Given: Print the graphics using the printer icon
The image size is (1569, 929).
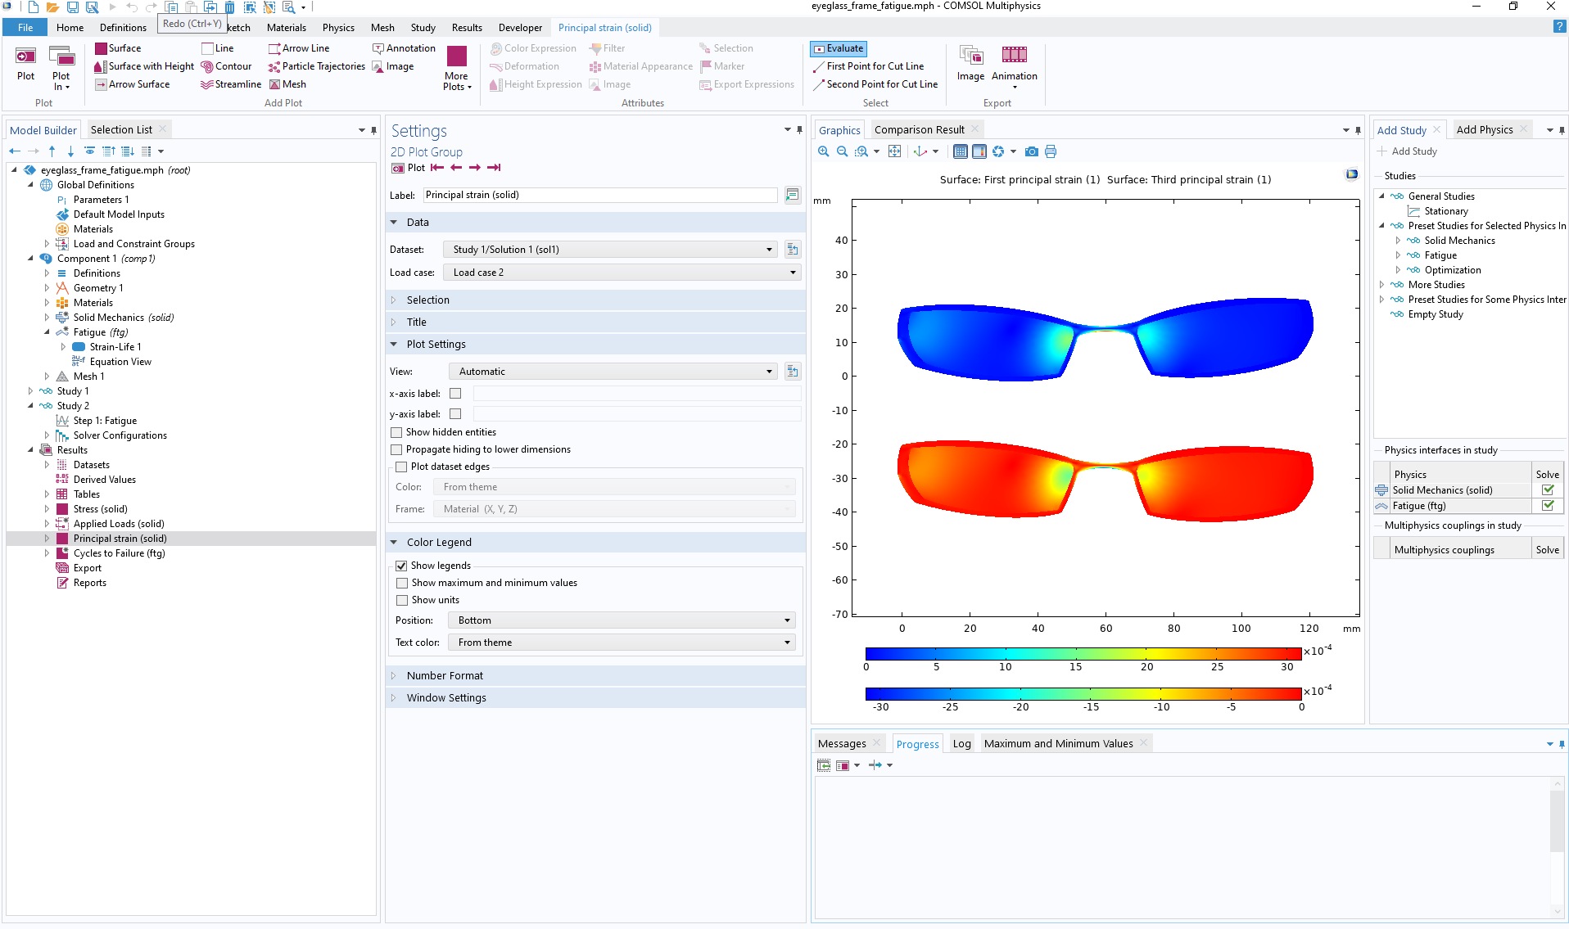Looking at the screenshot, I should coord(1051,151).
